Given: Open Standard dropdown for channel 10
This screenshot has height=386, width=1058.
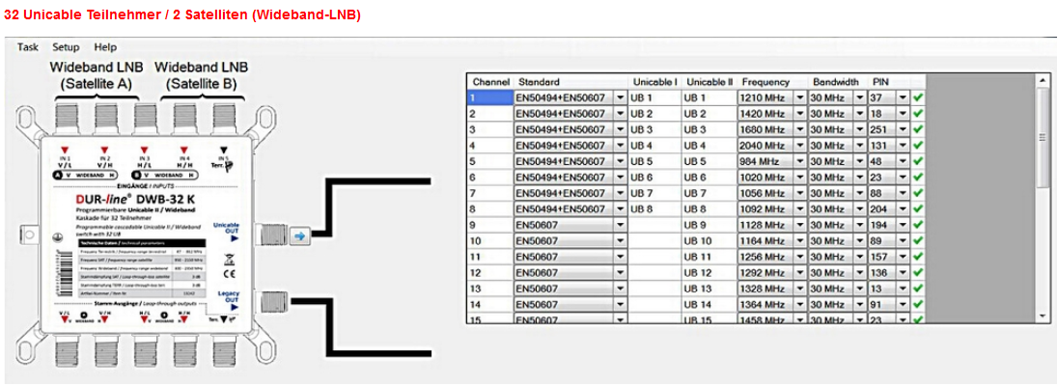Looking at the screenshot, I should click(620, 241).
